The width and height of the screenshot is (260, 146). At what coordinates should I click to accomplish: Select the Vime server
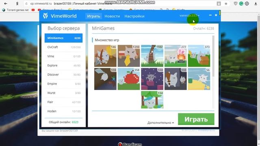[63, 56]
